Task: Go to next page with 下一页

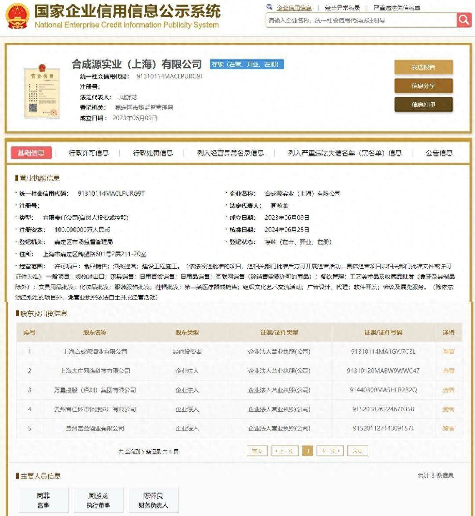Action: point(330,451)
